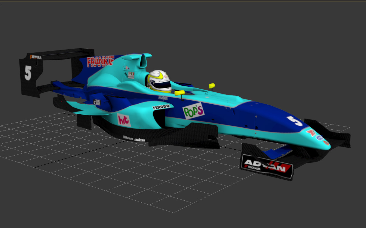Select the FERODO decal on the sidepod

click(x=161, y=107)
